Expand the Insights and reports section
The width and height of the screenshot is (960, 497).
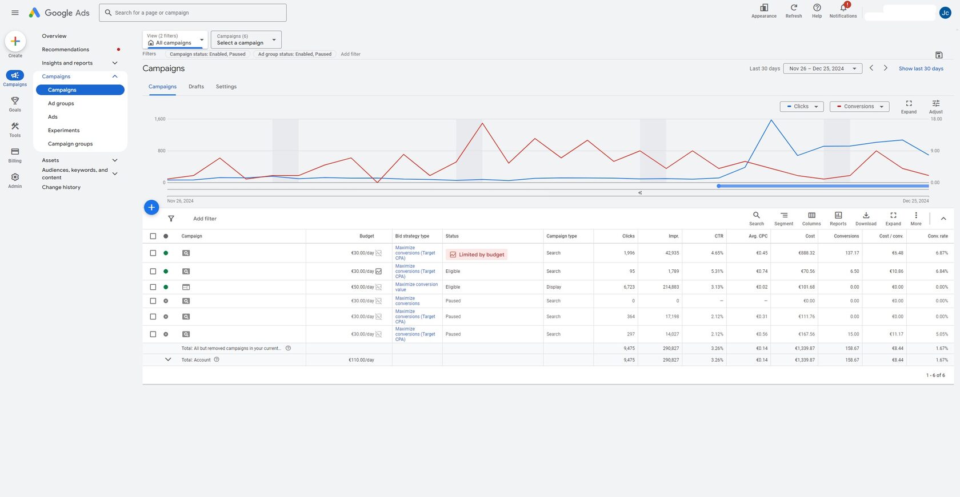(115, 63)
